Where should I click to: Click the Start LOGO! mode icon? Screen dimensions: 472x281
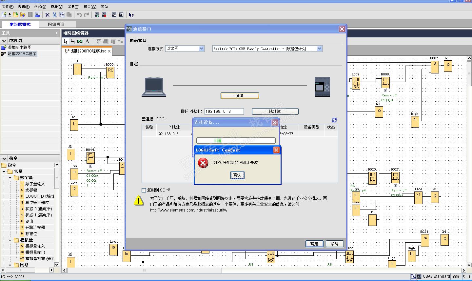[97, 15]
